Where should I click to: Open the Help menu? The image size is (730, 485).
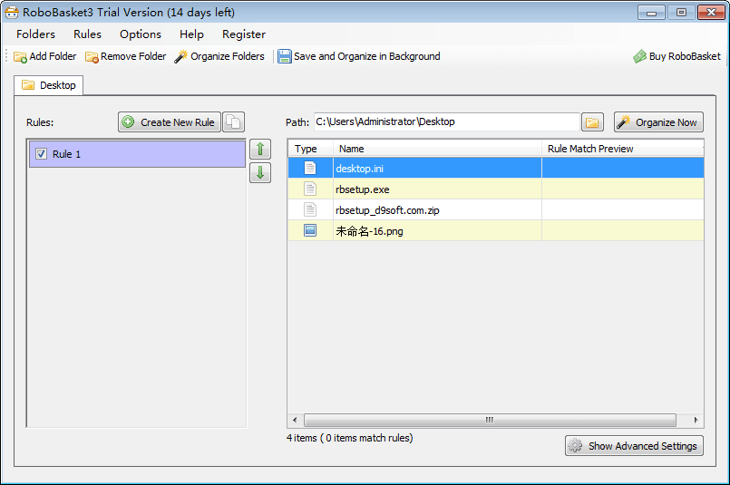191,34
